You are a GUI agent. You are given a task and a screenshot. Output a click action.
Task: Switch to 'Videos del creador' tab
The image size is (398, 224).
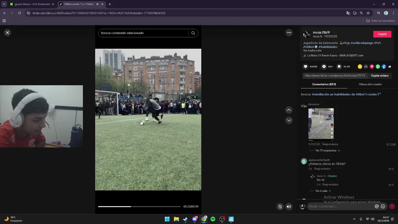tap(370, 84)
